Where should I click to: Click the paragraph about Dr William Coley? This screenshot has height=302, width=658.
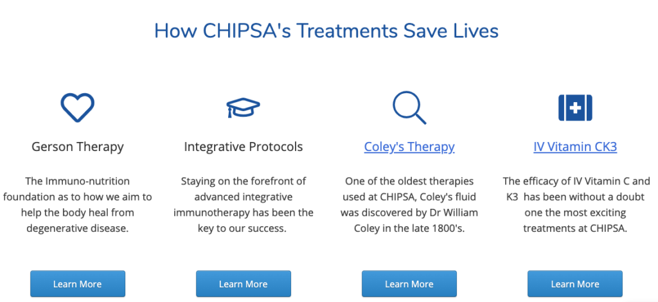click(409, 205)
